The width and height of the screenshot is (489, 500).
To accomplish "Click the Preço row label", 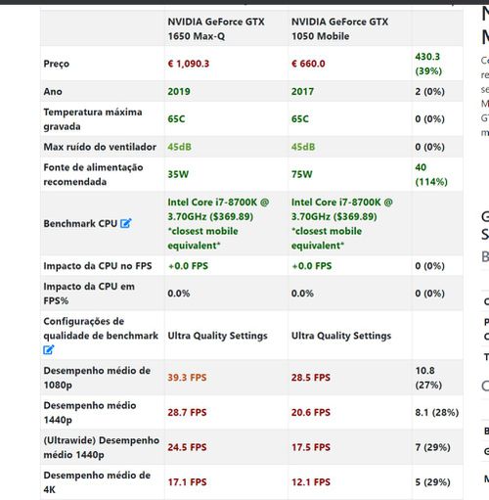I will pyautogui.click(x=57, y=64).
